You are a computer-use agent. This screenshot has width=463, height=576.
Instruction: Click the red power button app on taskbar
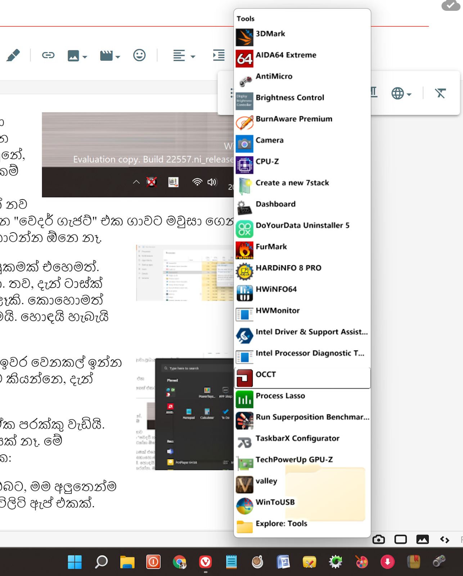click(x=153, y=562)
